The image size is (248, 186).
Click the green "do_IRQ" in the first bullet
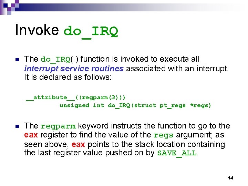(55, 60)
